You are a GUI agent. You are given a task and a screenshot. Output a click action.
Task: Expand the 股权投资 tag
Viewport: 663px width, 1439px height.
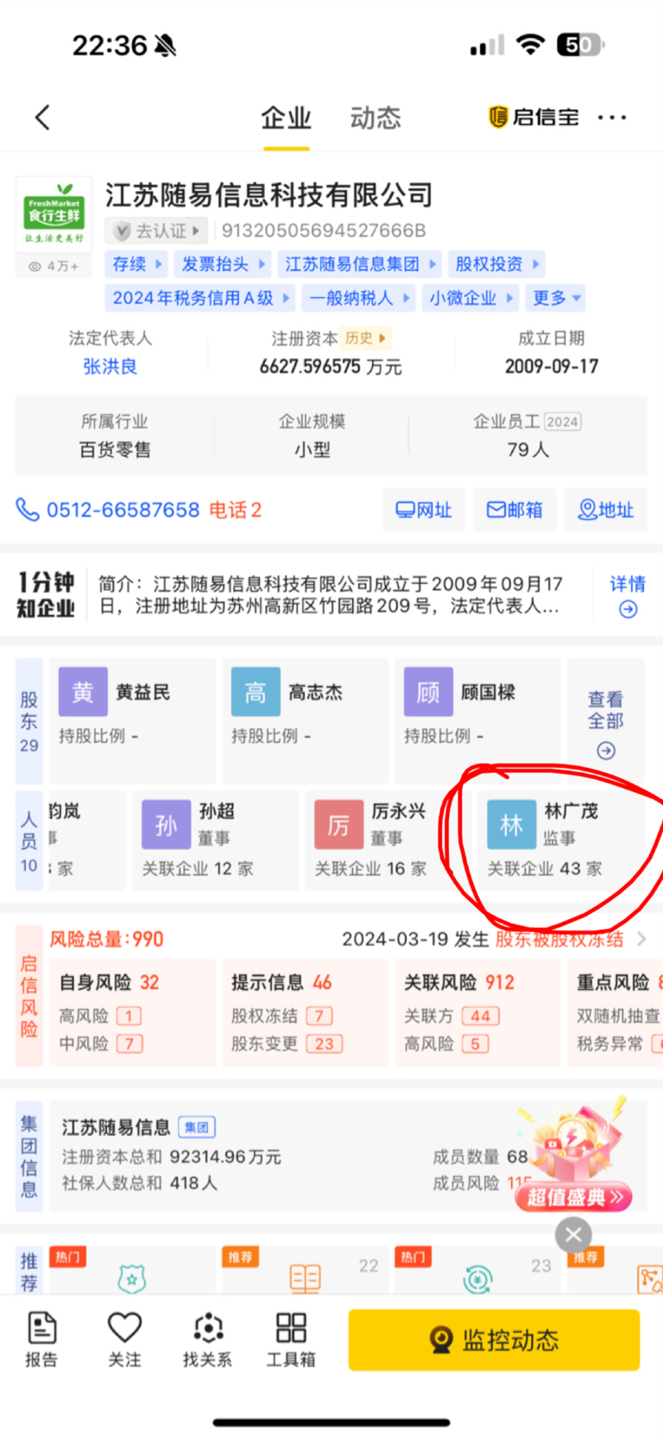tap(497, 264)
